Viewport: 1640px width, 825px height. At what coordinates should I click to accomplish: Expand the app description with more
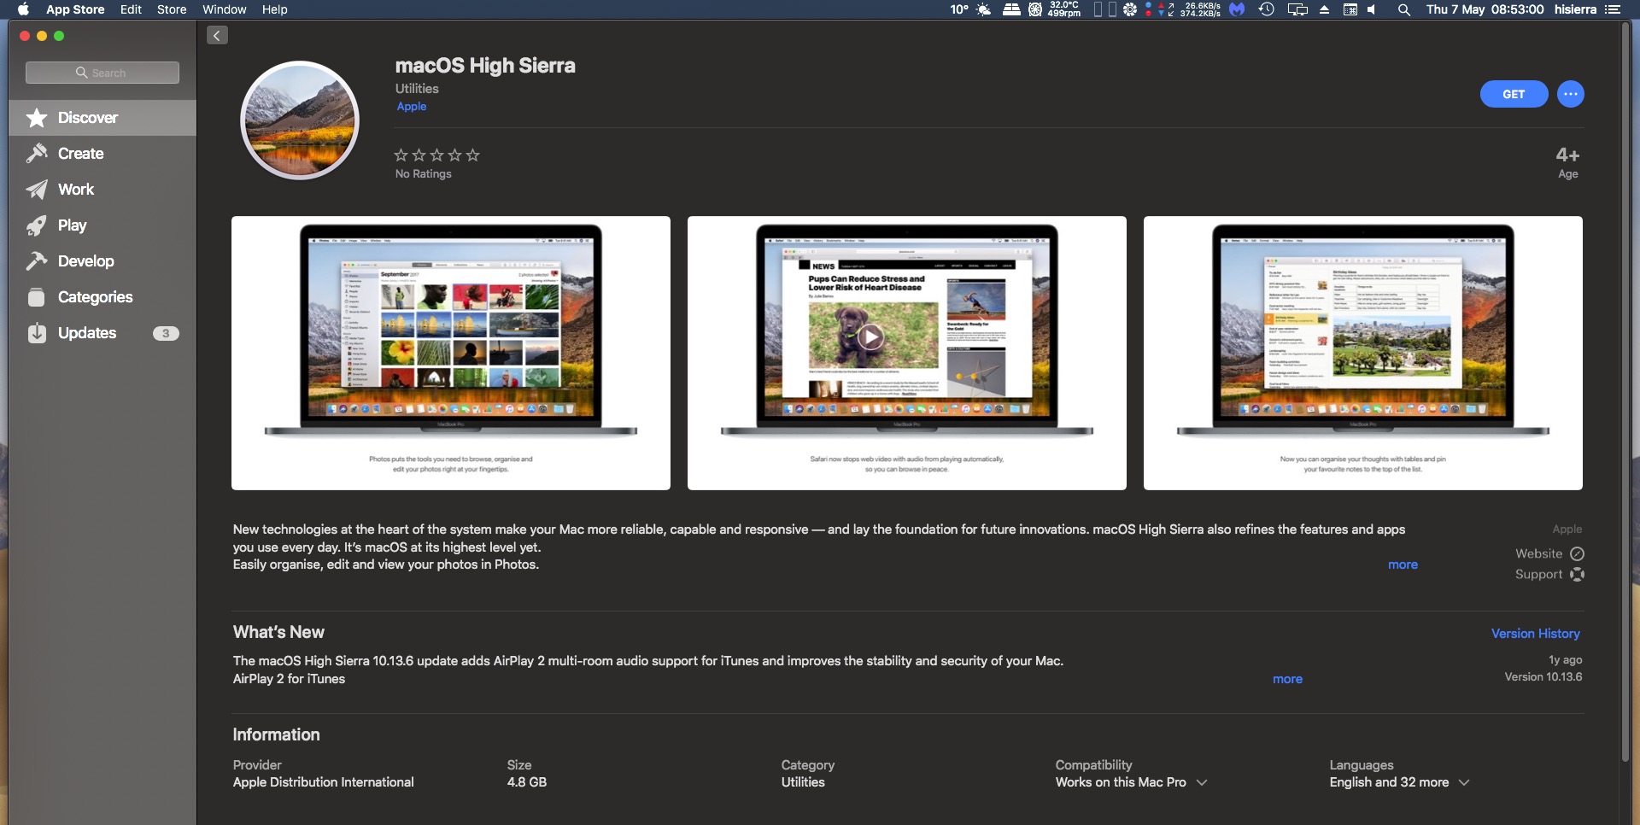[1403, 565]
